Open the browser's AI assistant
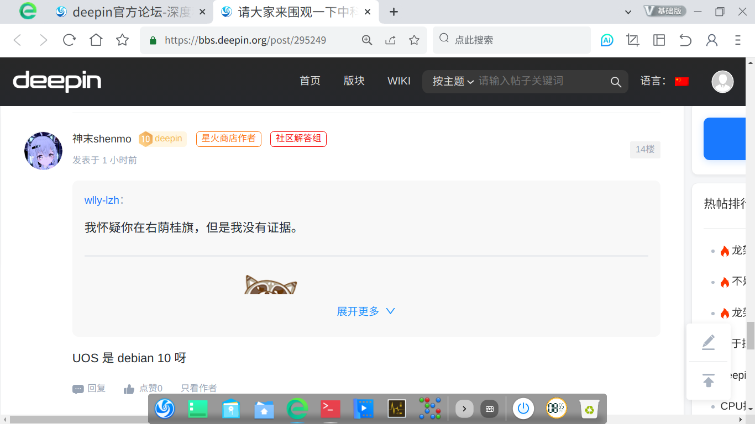 (606, 40)
